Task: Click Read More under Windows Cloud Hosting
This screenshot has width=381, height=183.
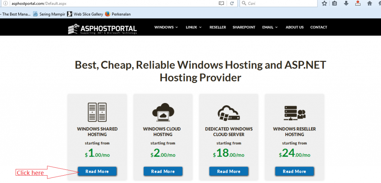Action: 163,172
